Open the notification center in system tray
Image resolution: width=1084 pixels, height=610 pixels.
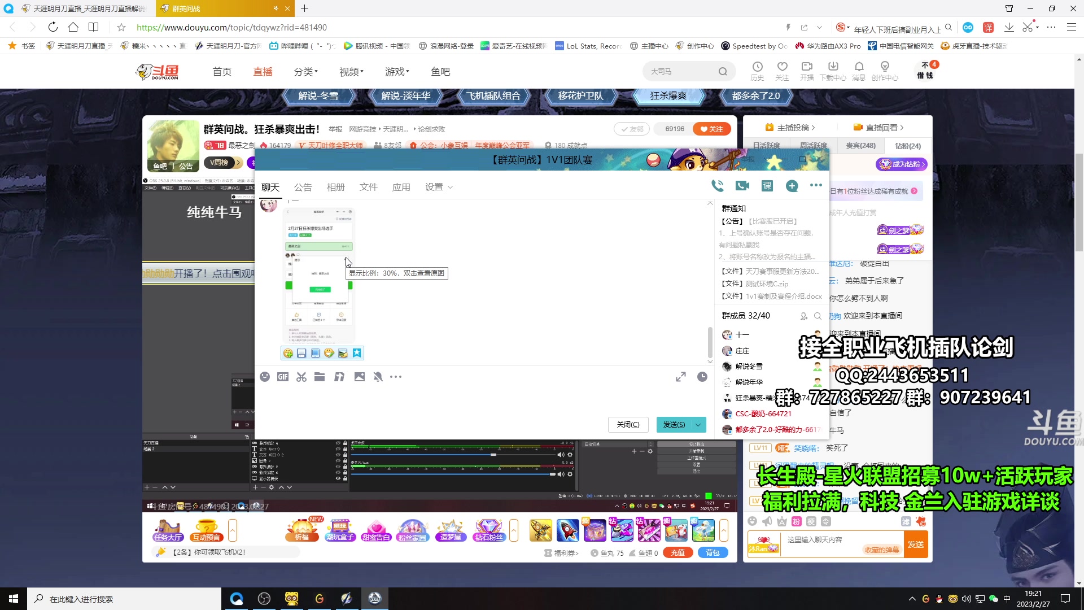click(x=1065, y=599)
